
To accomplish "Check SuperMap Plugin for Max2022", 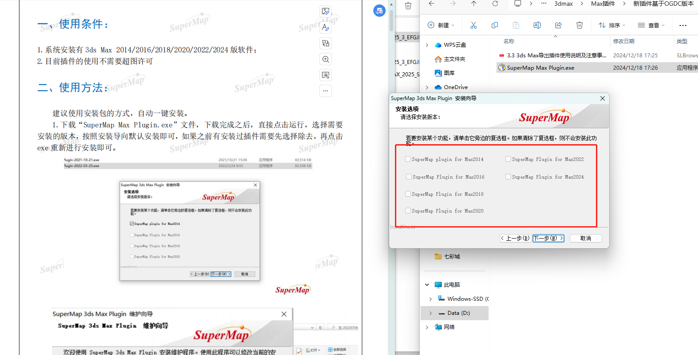I will (508, 159).
